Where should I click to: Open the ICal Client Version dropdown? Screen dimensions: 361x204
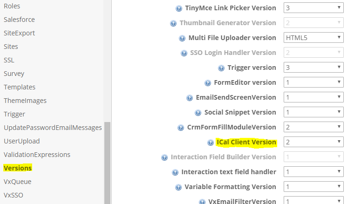click(x=313, y=142)
